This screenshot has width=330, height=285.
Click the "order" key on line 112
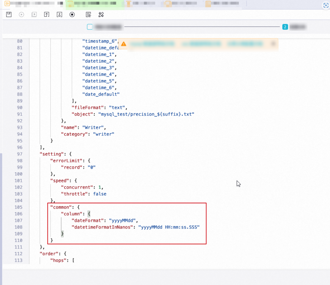tap(49, 254)
